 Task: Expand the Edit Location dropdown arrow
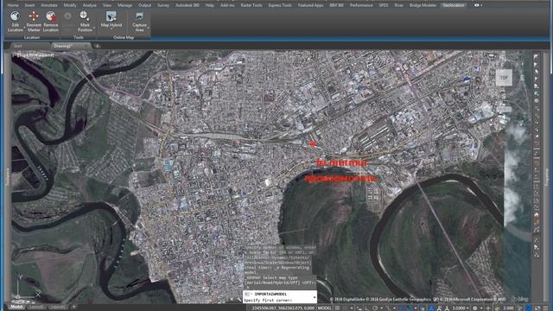click(x=24, y=28)
